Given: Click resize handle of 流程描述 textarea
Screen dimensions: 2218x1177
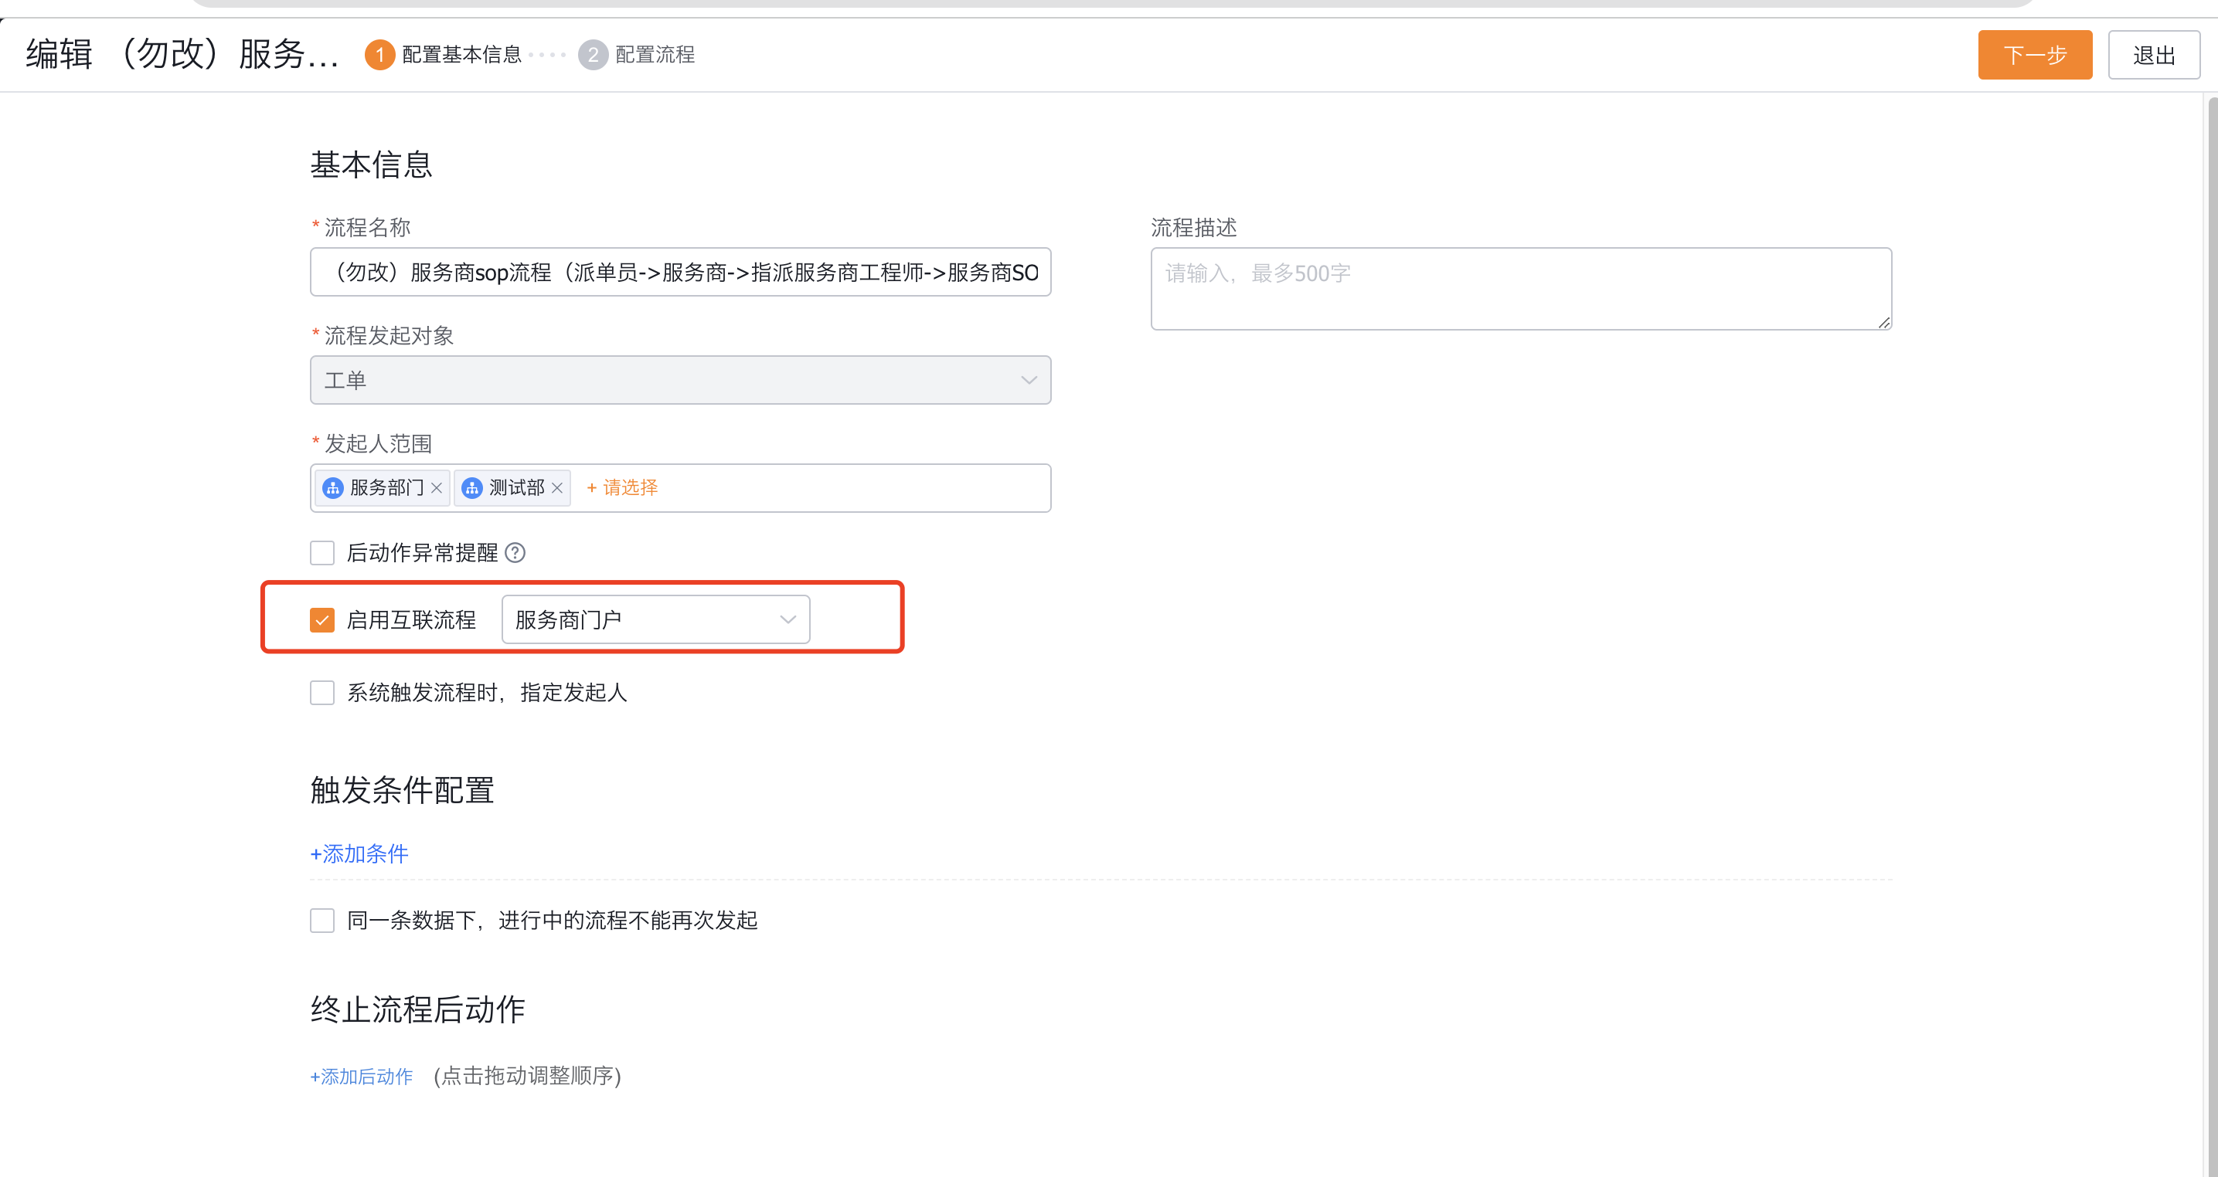Looking at the screenshot, I should (1884, 323).
